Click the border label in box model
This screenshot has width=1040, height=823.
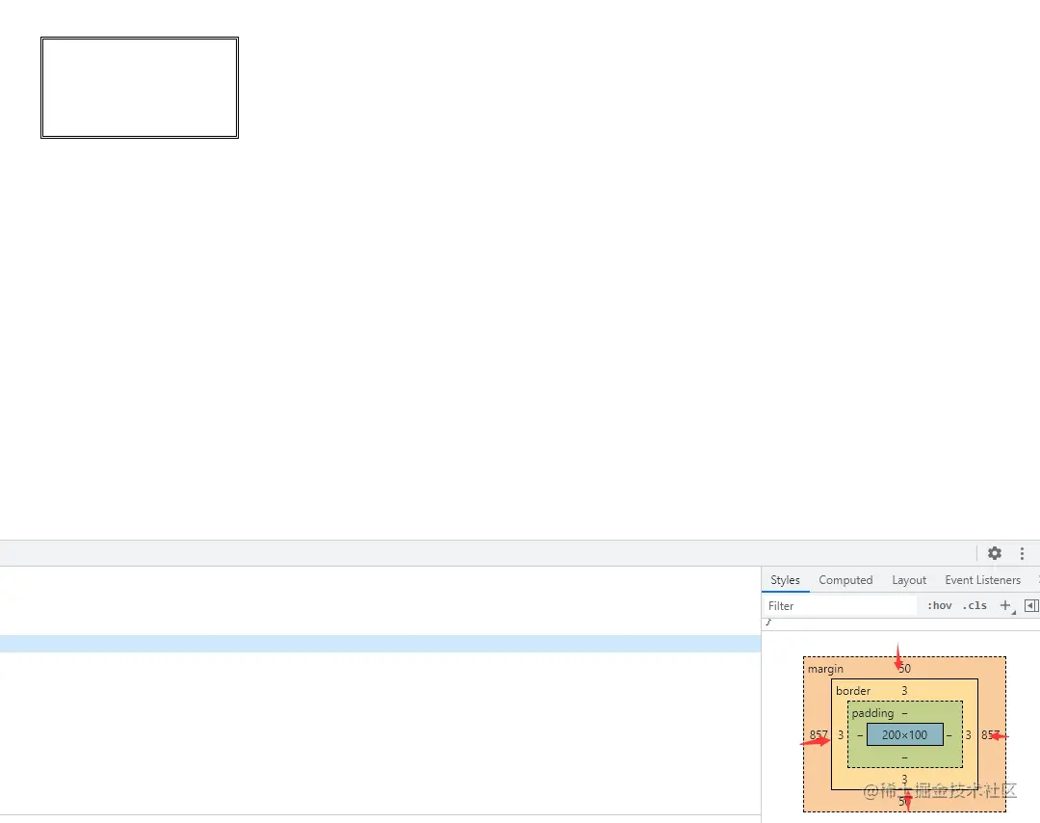pos(853,691)
